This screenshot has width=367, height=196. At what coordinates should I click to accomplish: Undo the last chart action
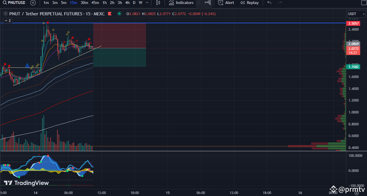(x=269, y=3)
